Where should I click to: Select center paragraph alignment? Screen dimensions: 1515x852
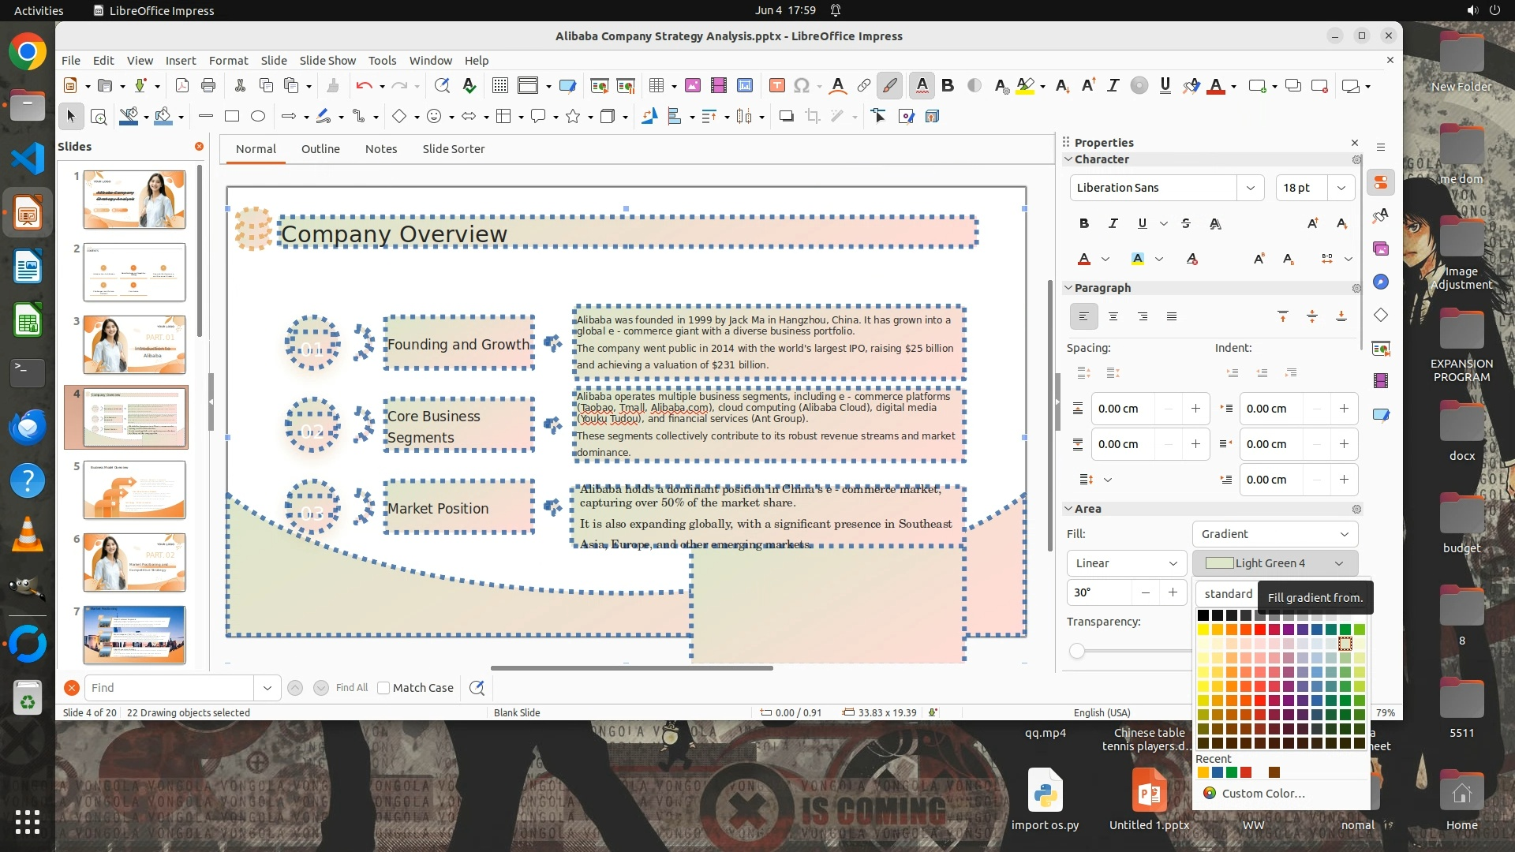click(1113, 316)
